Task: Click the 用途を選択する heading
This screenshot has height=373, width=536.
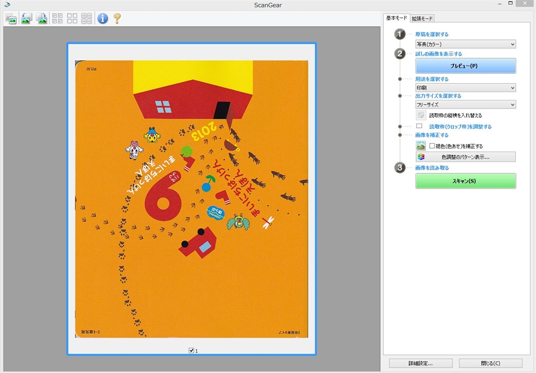Action: [x=432, y=79]
